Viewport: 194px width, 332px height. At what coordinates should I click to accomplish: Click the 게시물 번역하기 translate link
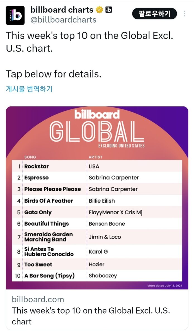point(29,89)
